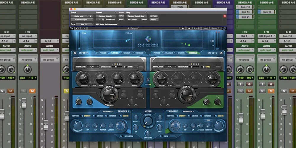Select Chorus tab for Effect 2
Screen dimensions: 296x148
click(x=181, y=53)
